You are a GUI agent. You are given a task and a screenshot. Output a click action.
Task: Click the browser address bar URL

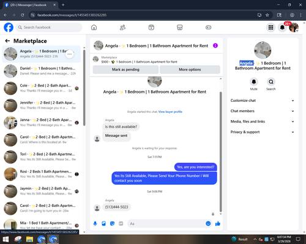(72, 15)
